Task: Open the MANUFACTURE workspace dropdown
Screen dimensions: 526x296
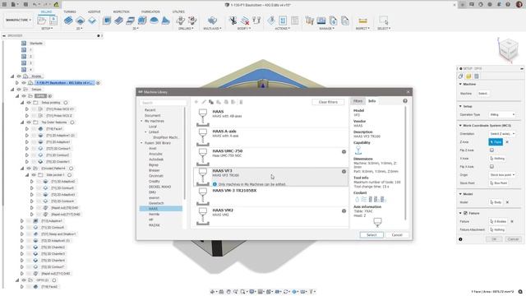Action: [18, 20]
